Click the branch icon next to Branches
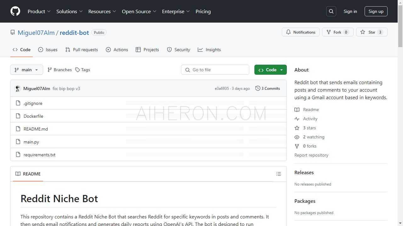The height and width of the screenshot is (226, 403). click(x=50, y=70)
